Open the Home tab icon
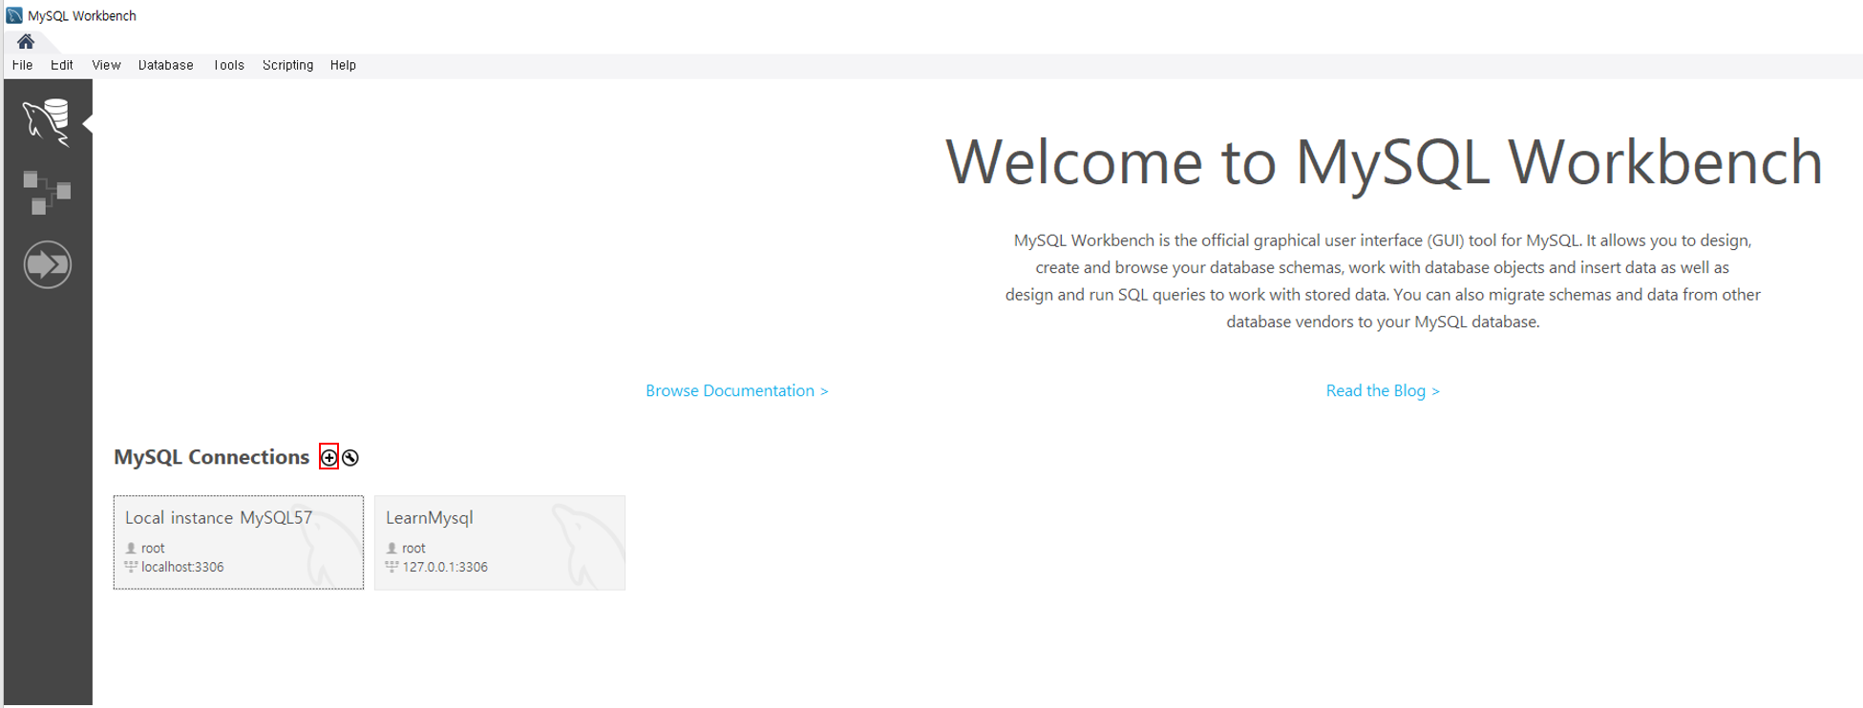 (x=26, y=41)
